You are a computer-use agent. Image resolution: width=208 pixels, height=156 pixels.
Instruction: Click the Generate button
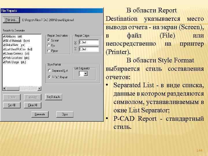(40, 114)
